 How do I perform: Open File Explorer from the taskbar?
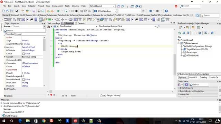pos(28,121)
